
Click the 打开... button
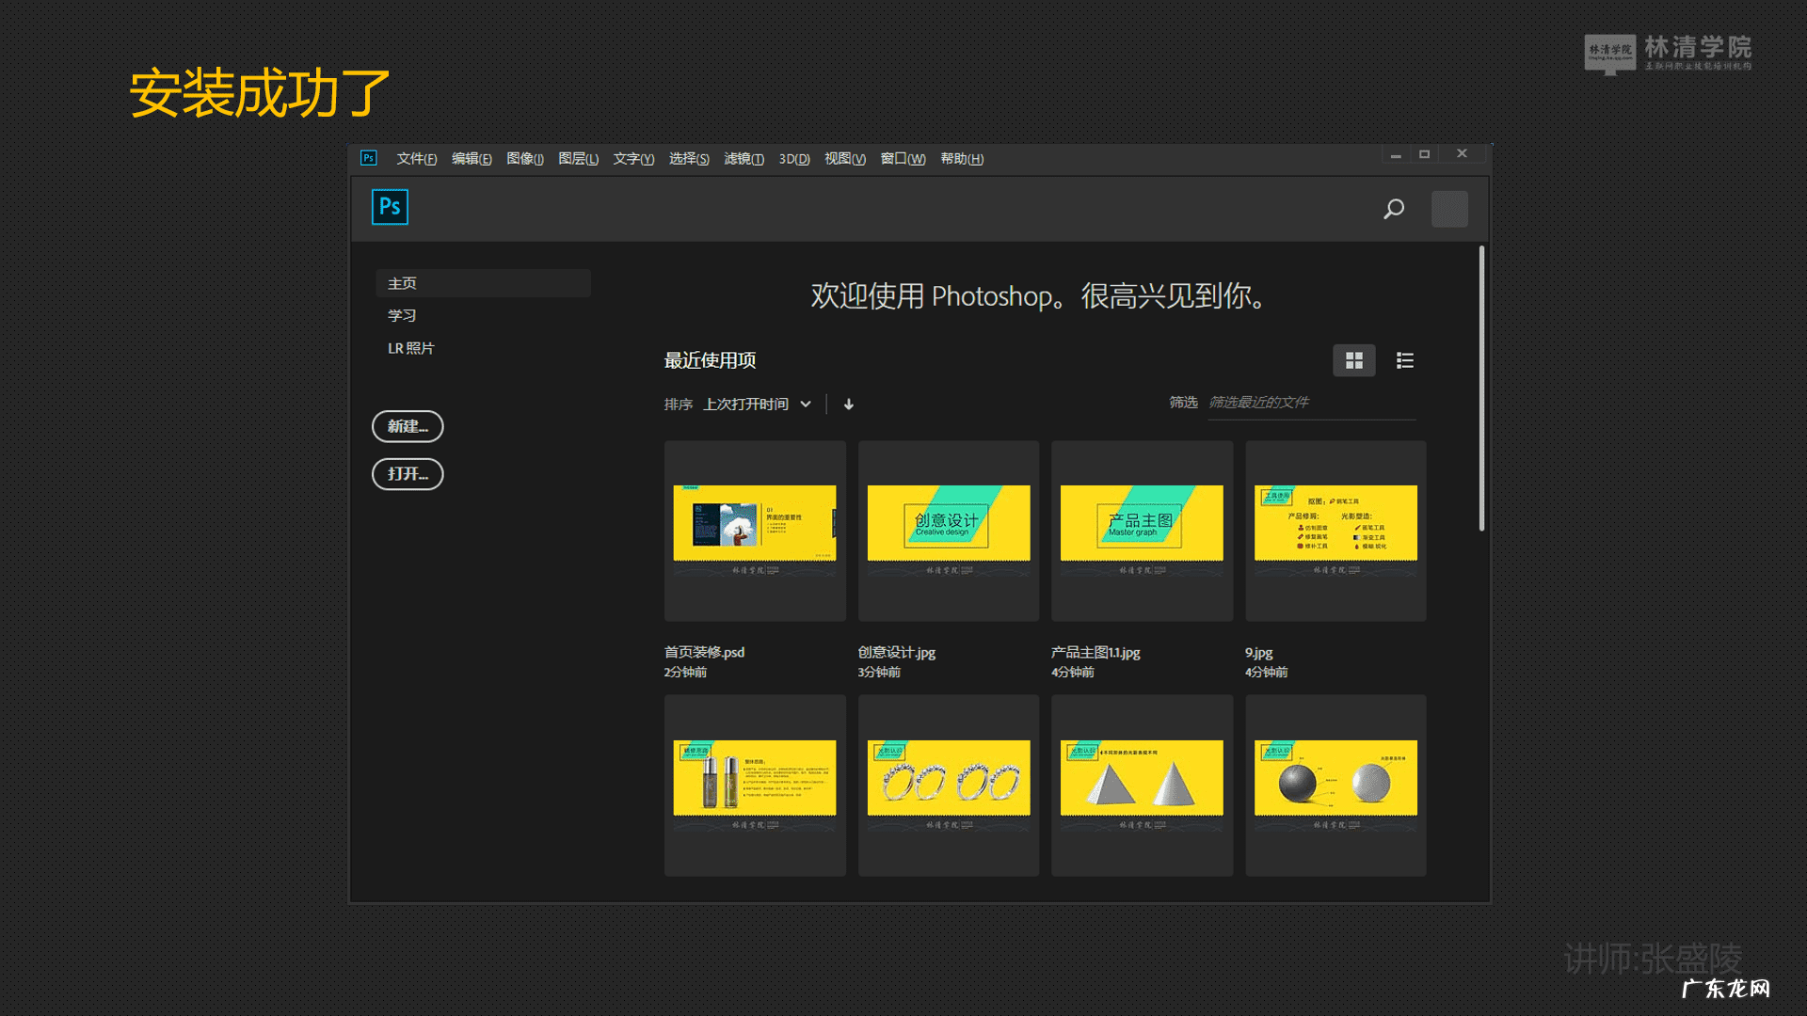tap(408, 474)
